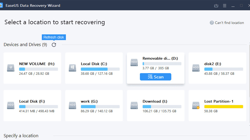
Task: Select the HDD icon of disk2 (E:)
Action: 196,68
